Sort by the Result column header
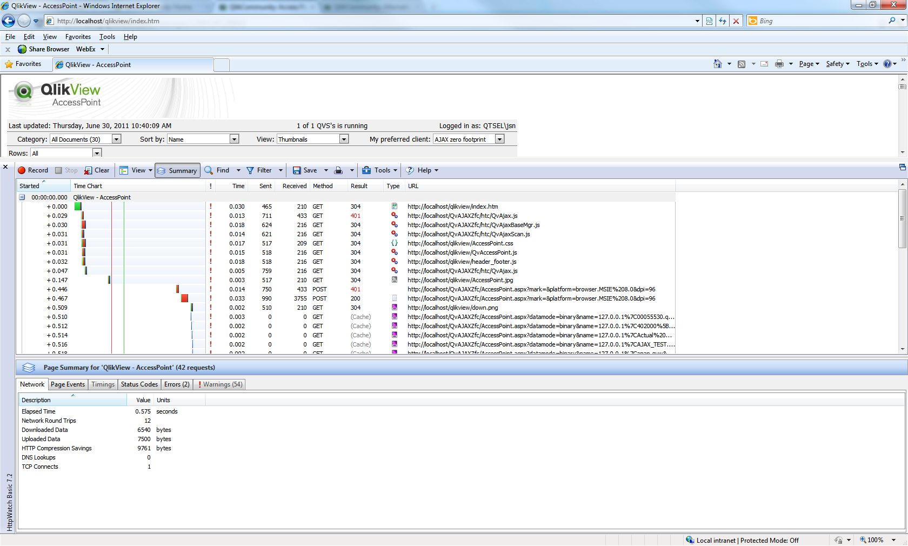908x546 pixels. click(365, 186)
